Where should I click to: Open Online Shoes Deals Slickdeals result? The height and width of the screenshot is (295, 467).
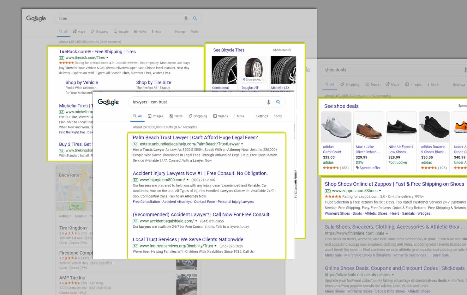click(x=395, y=268)
